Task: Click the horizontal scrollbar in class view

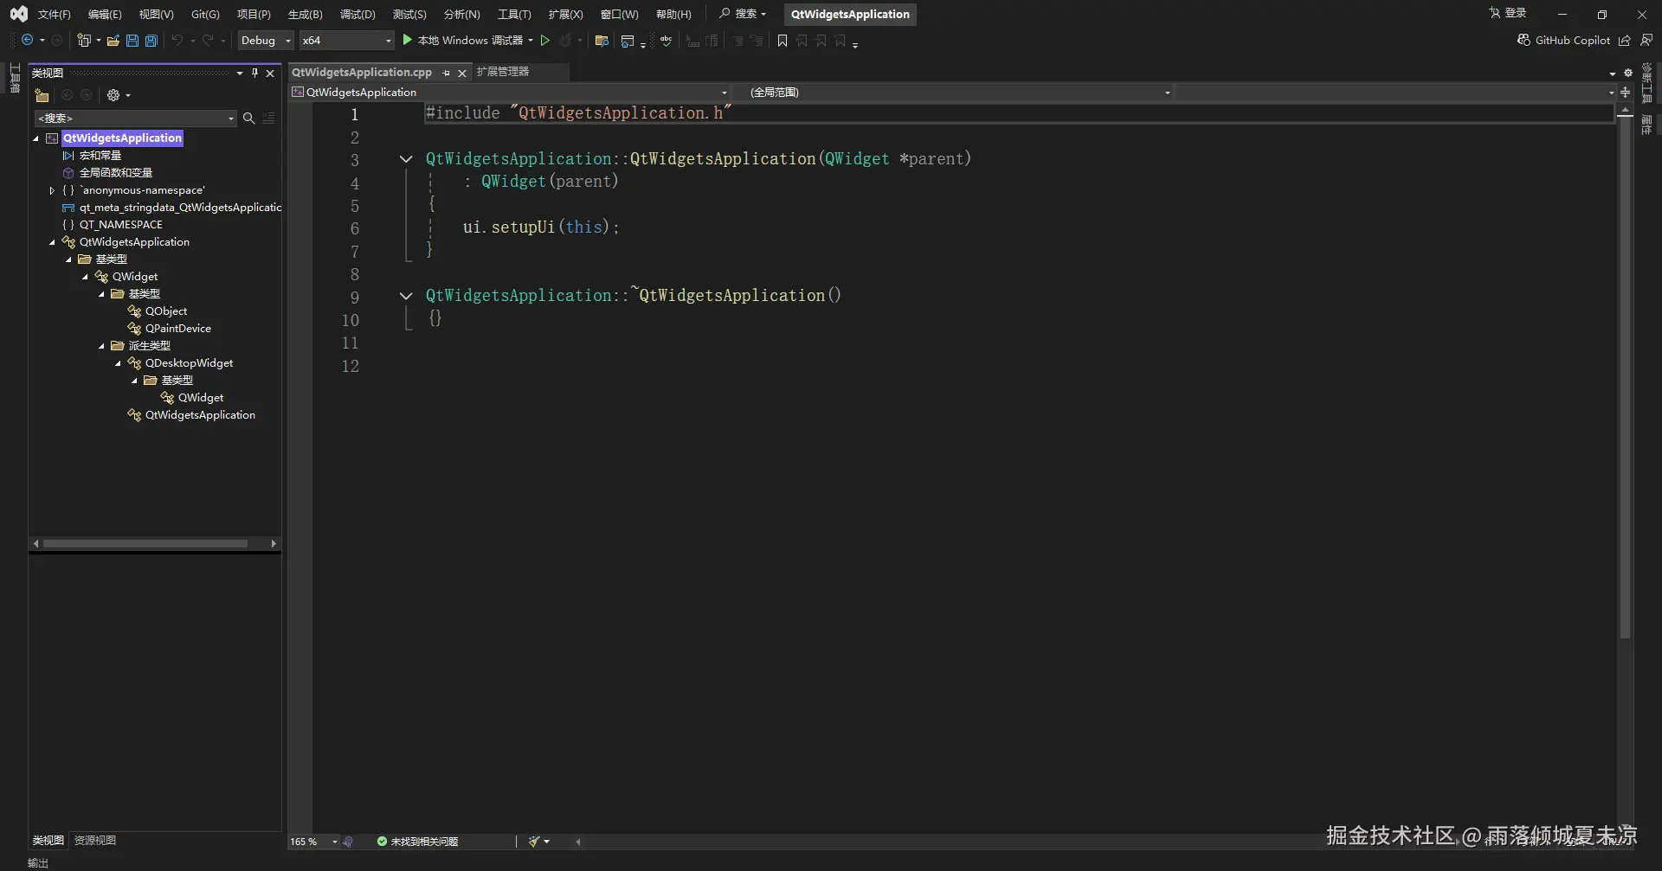Action: point(145,543)
